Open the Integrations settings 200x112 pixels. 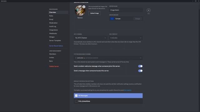(53, 30)
